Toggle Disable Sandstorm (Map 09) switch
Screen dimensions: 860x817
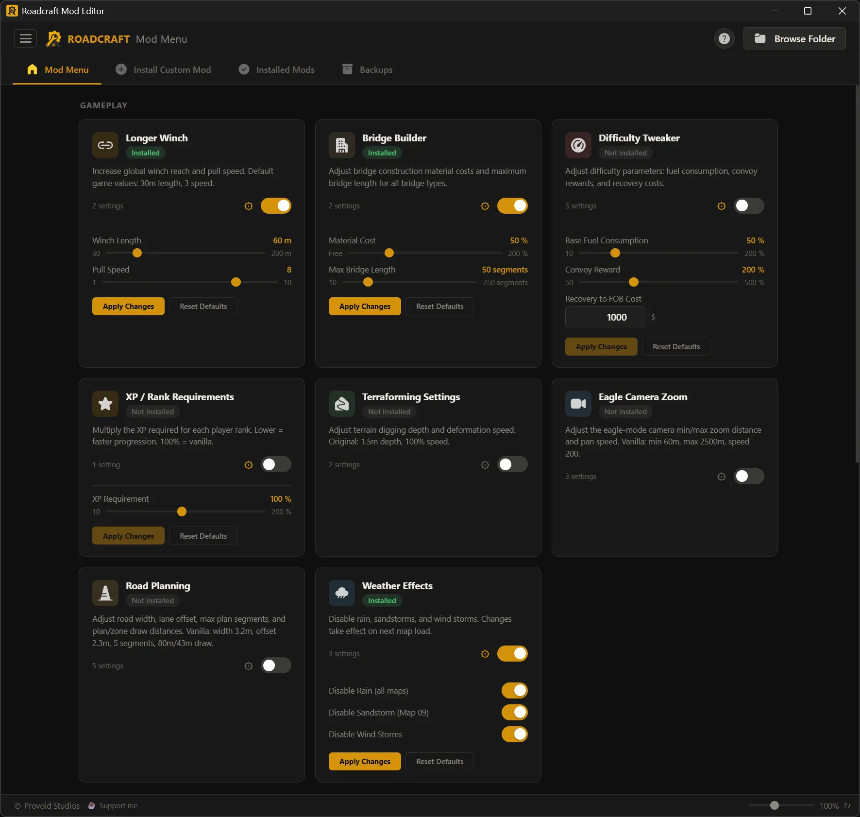tap(515, 713)
